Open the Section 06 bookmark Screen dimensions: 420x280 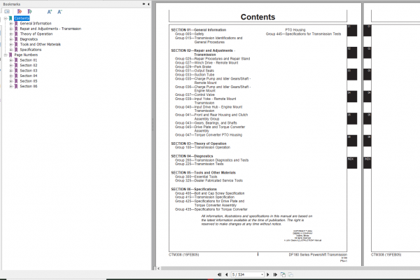click(29, 86)
